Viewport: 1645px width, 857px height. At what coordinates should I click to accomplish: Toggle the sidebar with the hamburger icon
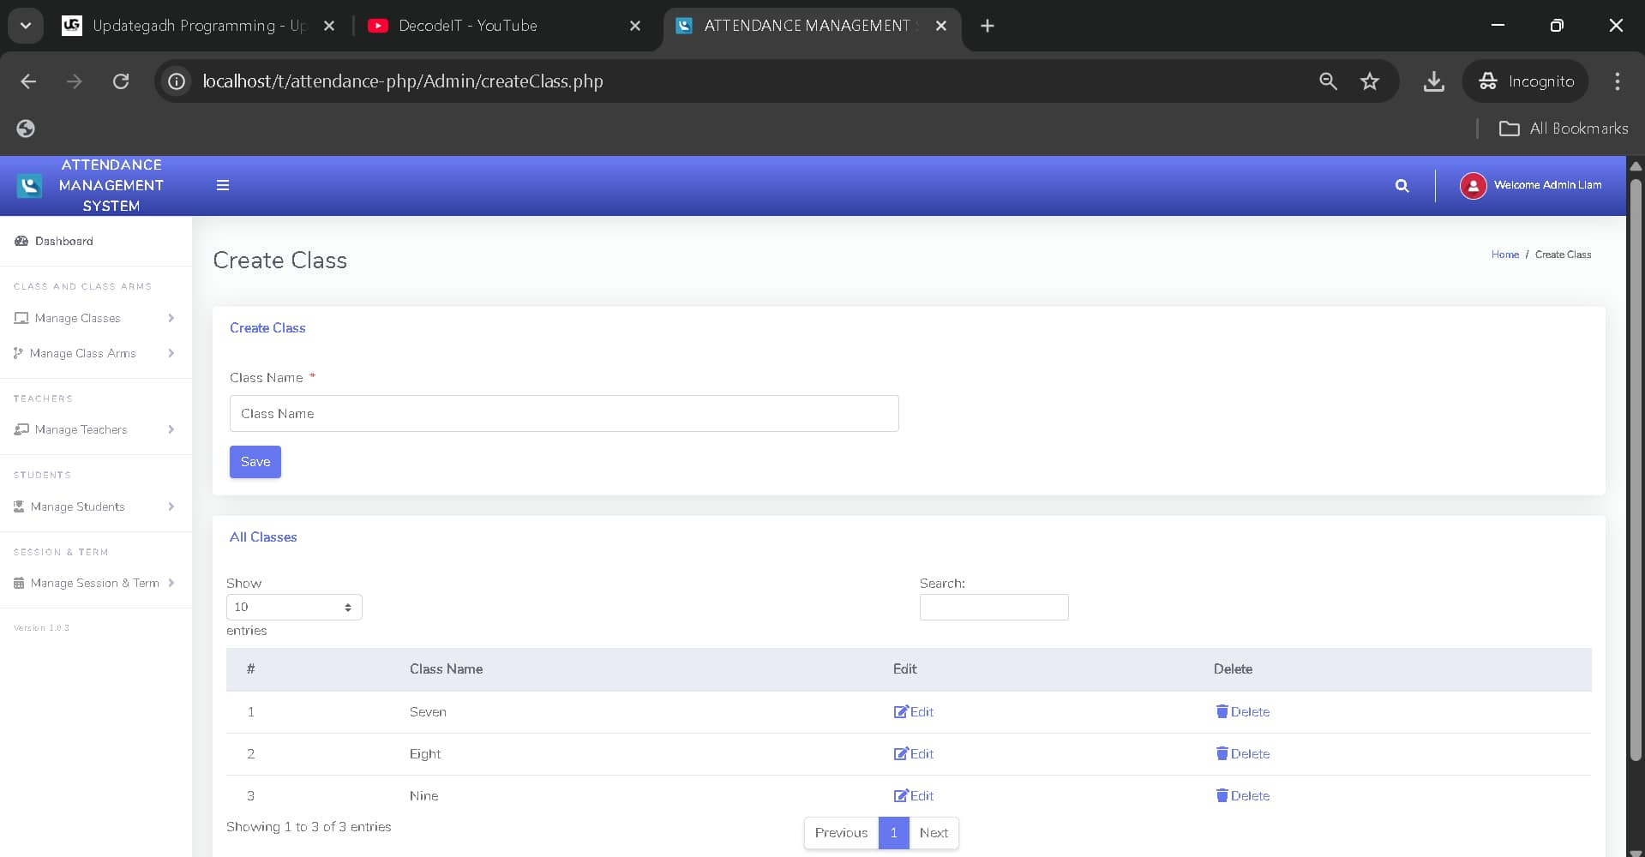223,185
